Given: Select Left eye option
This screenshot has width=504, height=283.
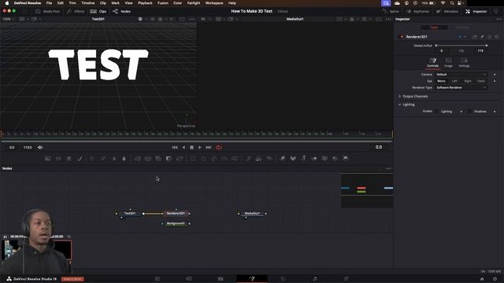Looking at the screenshot, I should point(454,81).
